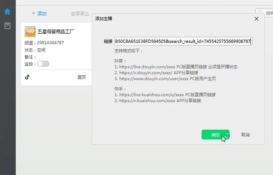Image resolution: width=273 pixels, height=175 pixels.
Task: Click 全部停止 to stop all
Action: point(80,13)
